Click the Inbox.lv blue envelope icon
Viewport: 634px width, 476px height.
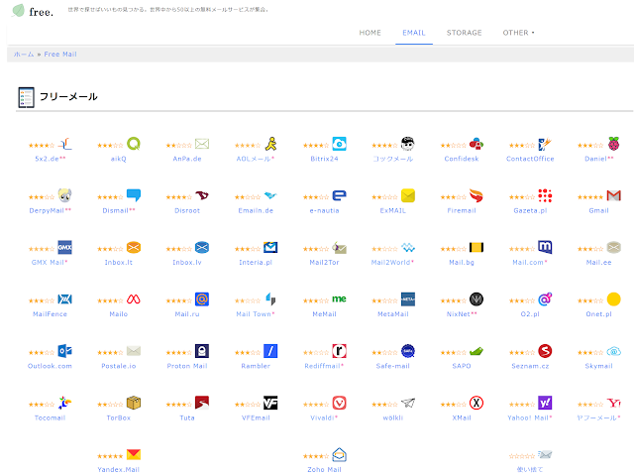click(x=202, y=247)
